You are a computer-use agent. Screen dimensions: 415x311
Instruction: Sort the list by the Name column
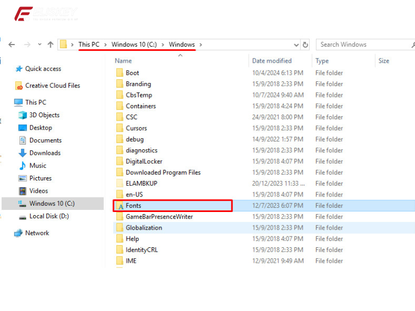click(x=123, y=61)
